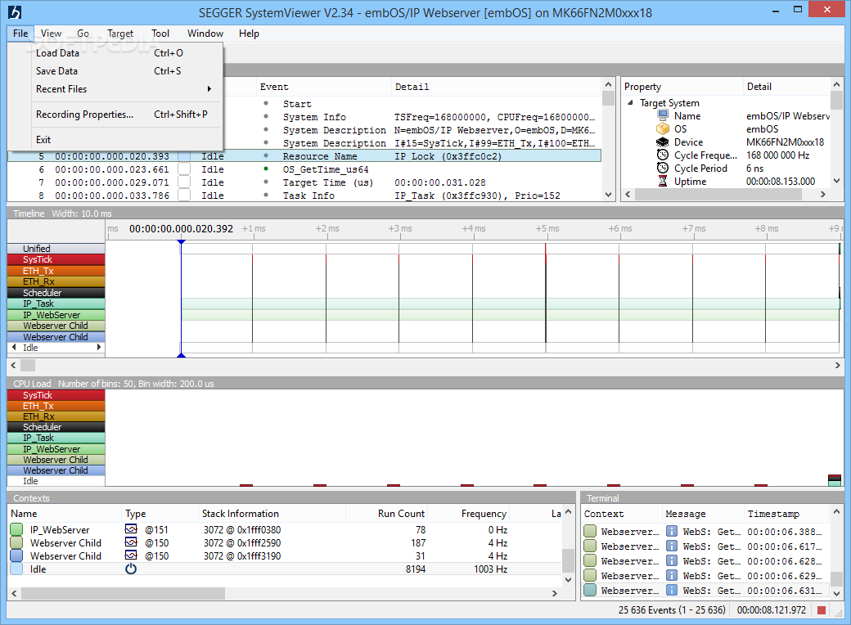Select the SysTick row in Timeline

(x=56, y=259)
